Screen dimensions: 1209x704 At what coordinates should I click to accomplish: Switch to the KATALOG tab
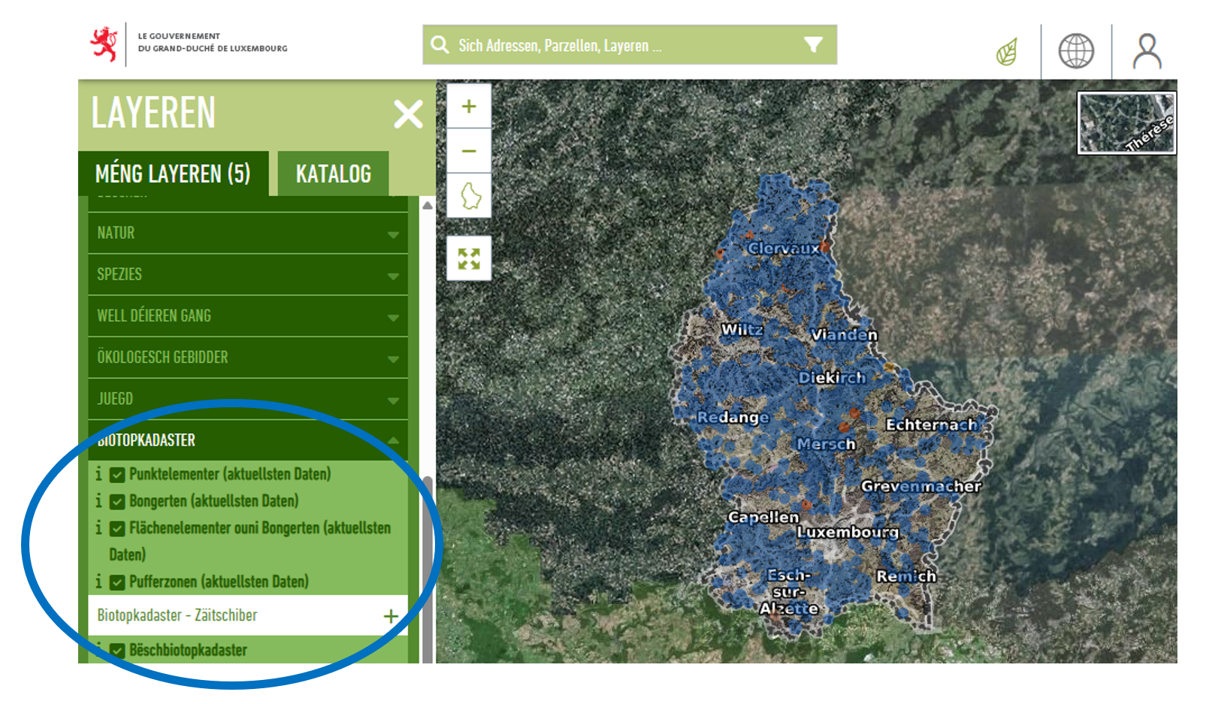[x=333, y=174]
